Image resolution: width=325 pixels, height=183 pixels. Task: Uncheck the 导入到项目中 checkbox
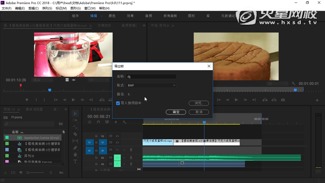tap(118, 103)
